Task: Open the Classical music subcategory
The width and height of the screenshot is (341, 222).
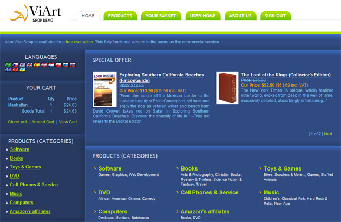Action: (x=289, y=199)
